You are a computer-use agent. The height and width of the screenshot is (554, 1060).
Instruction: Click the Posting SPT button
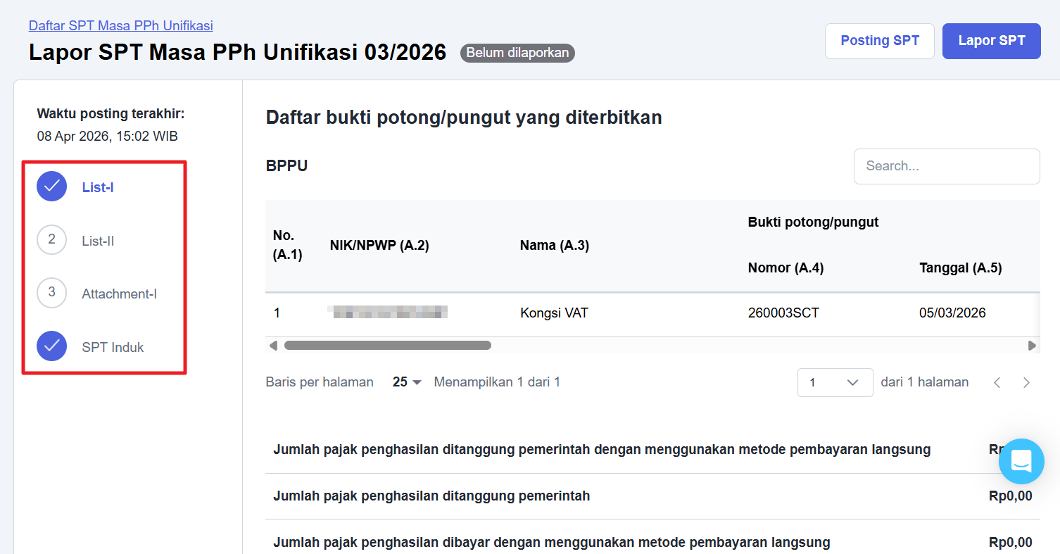pos(879,41)
